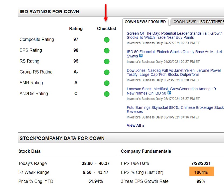The image size is (224, 185).
Task: Click the Acc/Dis Rating green checklist dot
Action: point(107,94)
